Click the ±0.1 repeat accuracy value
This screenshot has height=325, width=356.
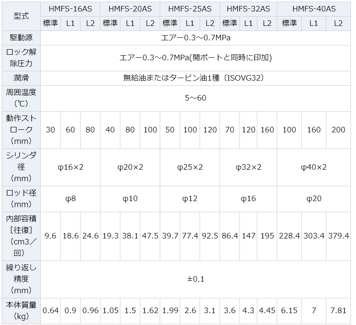[x=195, y=279]
